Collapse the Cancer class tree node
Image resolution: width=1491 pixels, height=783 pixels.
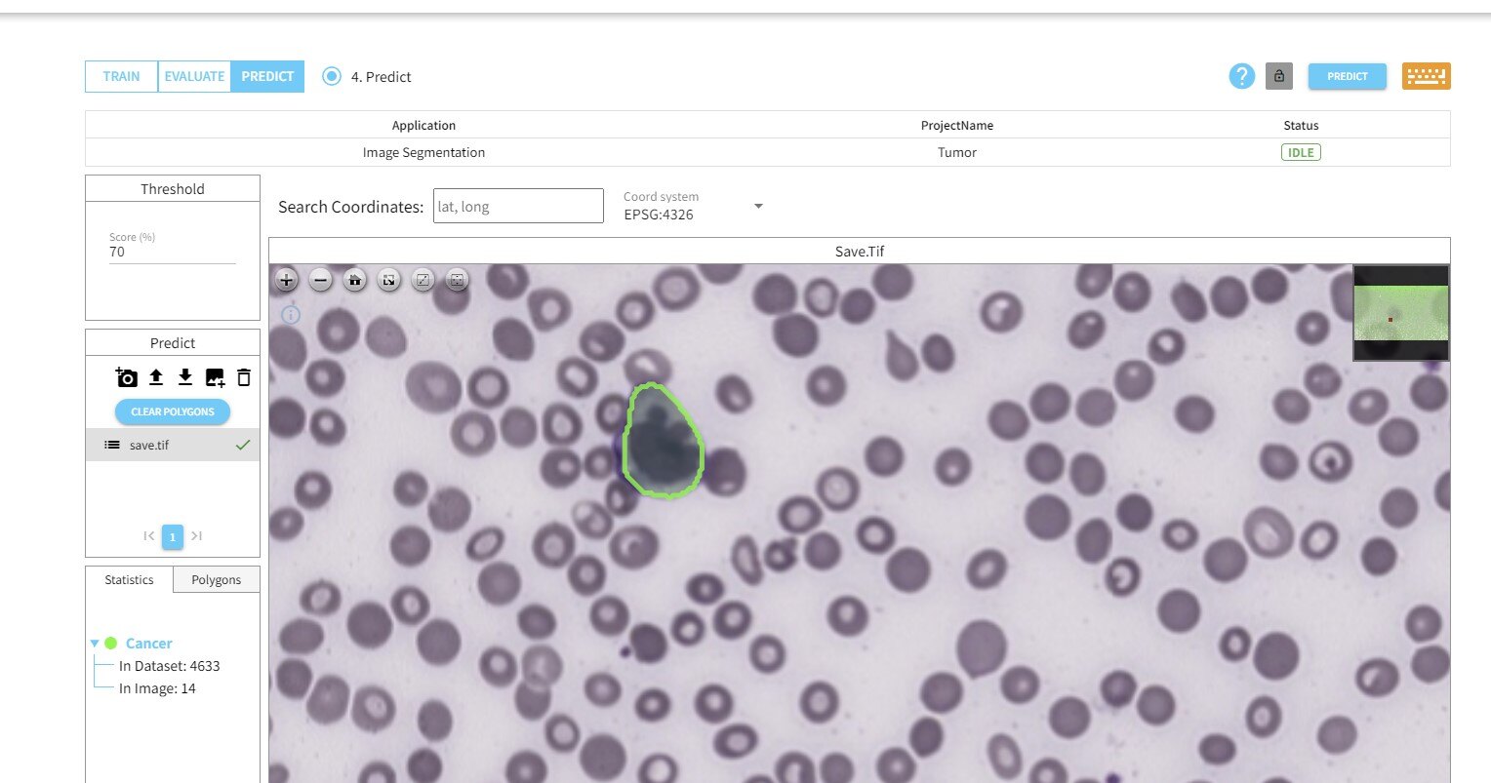coord(95,644)
